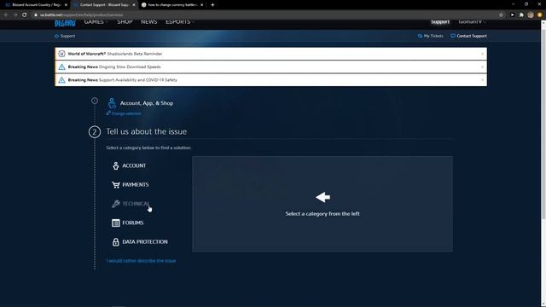Click the DATA PROTECTION lock icon
Image resolution: width=546 pixels, height=307 pixels.
pos(116,242)
